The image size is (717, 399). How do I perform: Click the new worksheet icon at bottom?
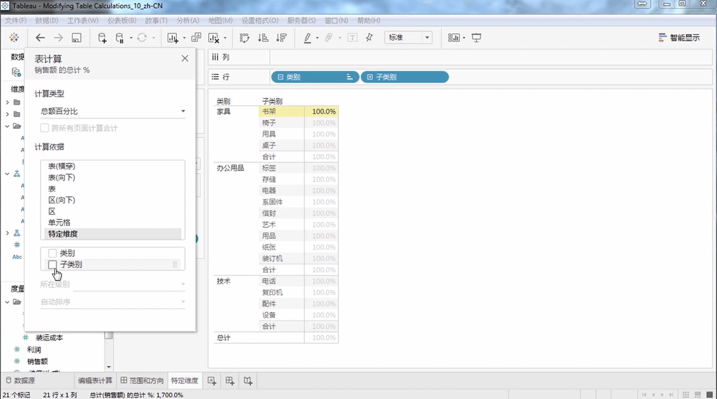pos(212,380)
